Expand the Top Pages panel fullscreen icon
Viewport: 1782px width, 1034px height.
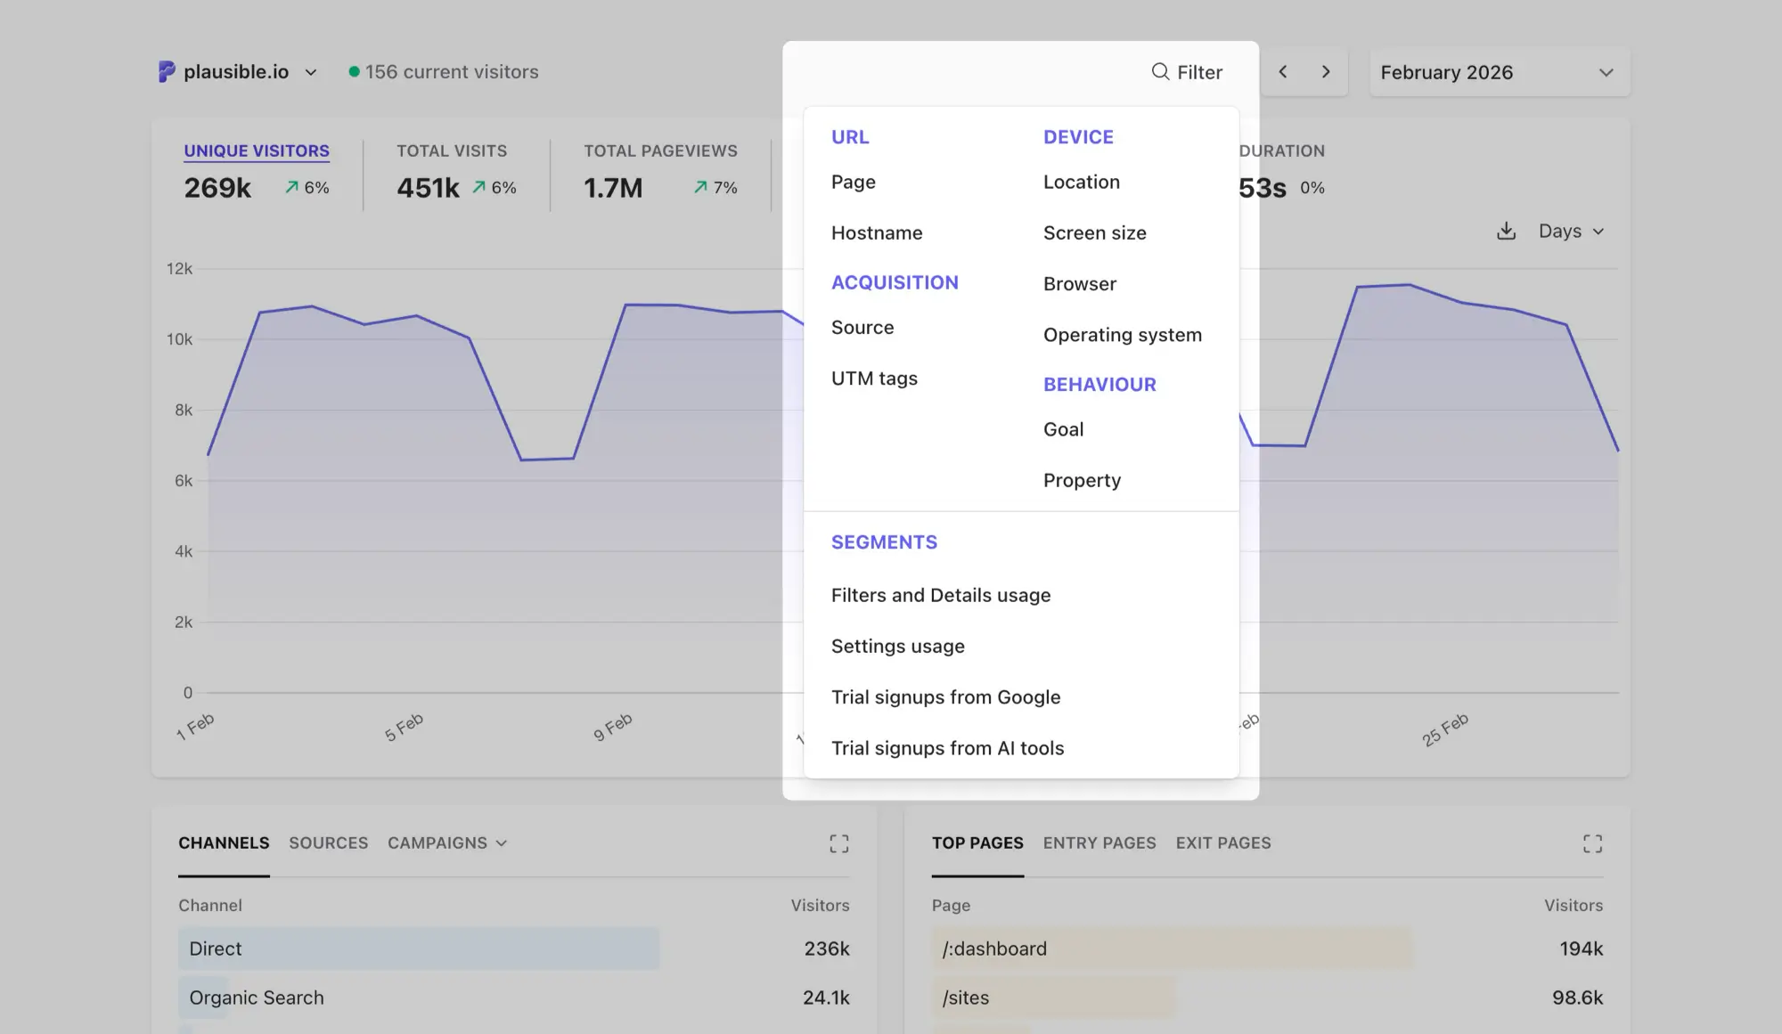click(1592, 843)
